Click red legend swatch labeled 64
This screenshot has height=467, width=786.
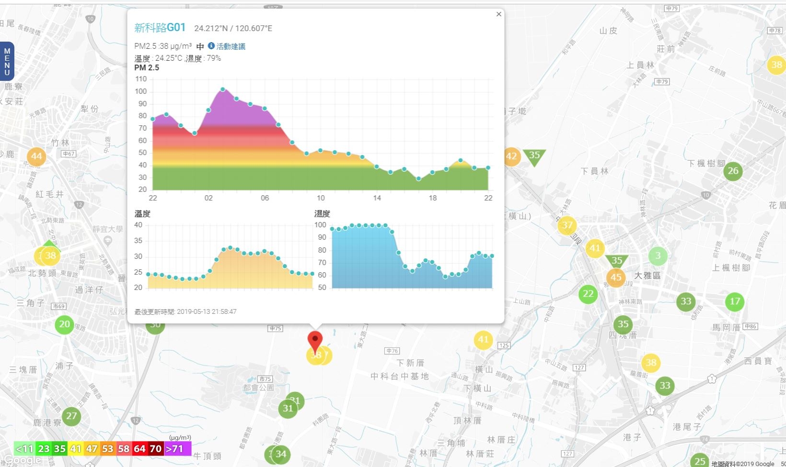pos(139,449)
